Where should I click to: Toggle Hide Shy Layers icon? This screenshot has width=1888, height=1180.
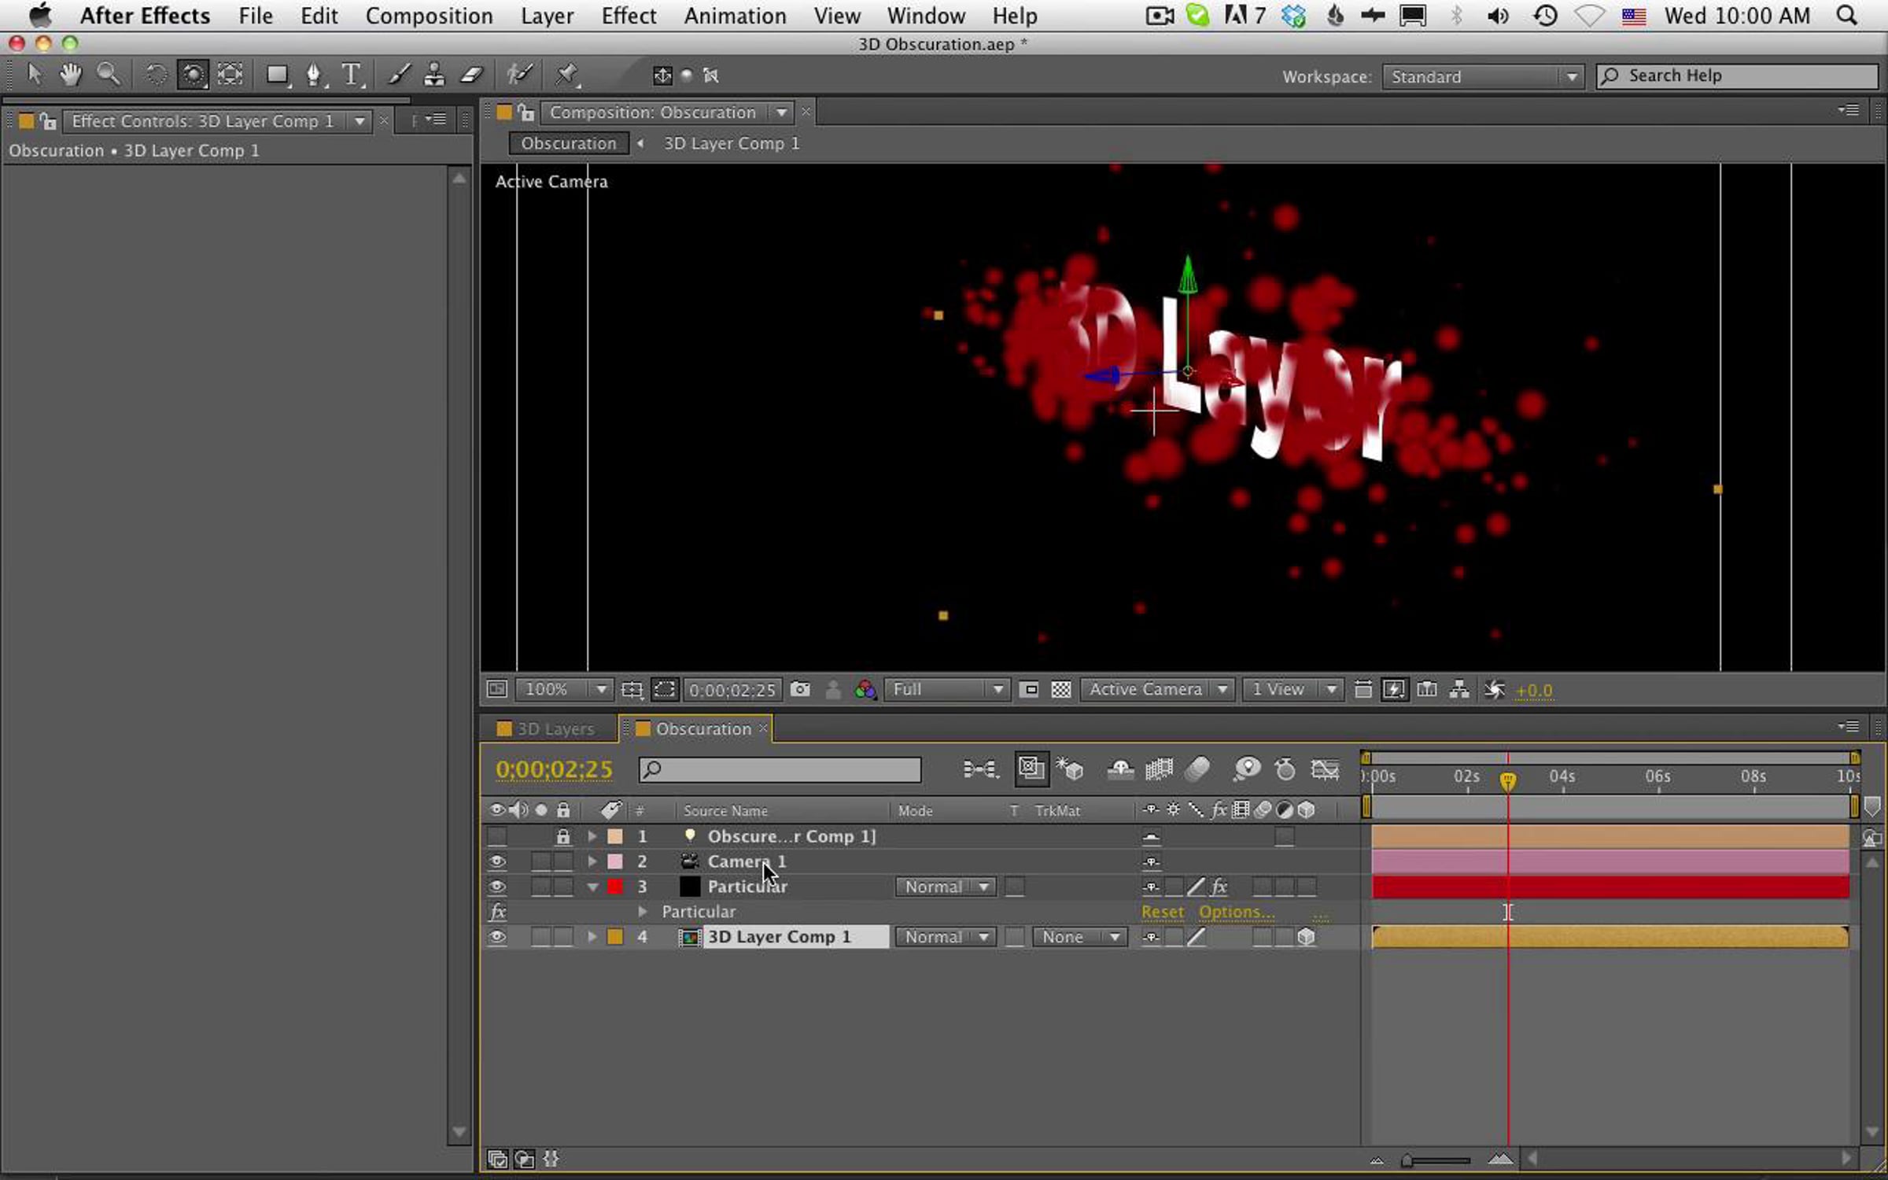[x=1120, y=769]
